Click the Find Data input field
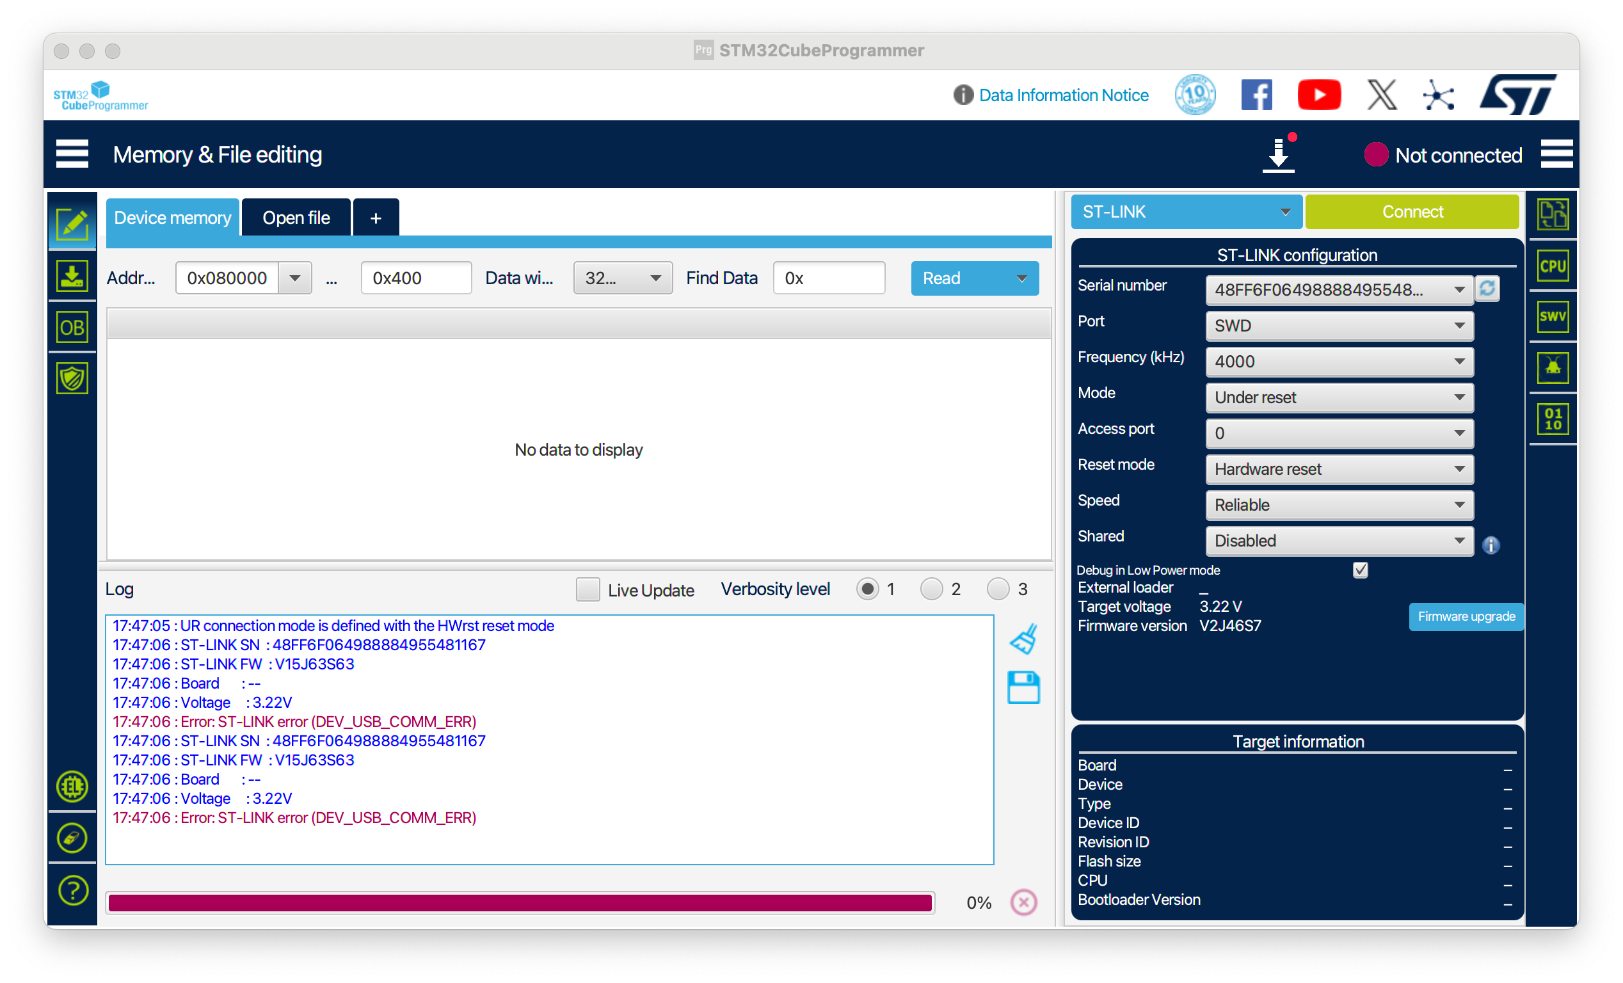 coord(829,278)
